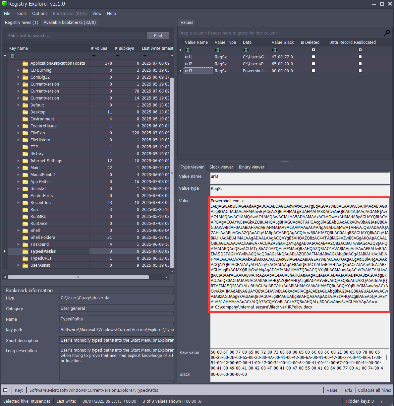
Task: Click the Registry Explorer icon in the title bar
Action: tap(4, 4)
